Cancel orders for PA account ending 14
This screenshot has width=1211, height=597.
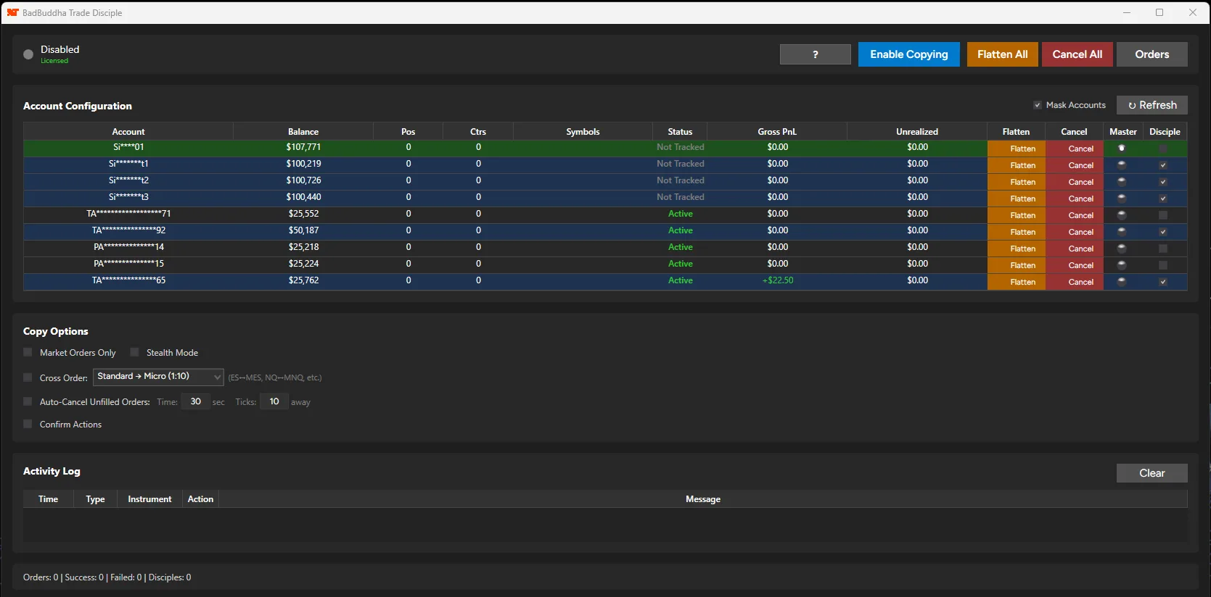coord(1075,249)
